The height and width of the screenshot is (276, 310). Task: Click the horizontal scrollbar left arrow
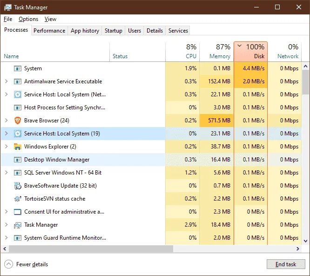5,249
